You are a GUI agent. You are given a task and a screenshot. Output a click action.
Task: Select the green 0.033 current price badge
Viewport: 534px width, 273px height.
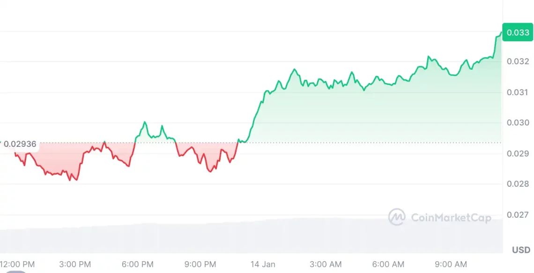[x=518, y=32]
